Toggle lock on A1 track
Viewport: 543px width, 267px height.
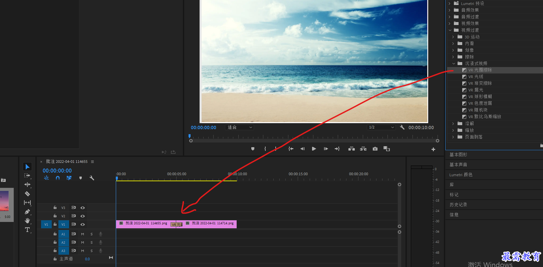pos(55,234)
